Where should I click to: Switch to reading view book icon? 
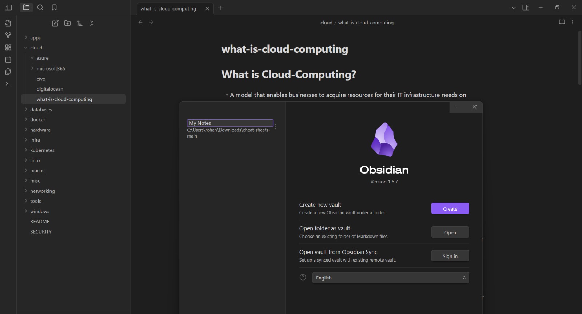tap(562, 22)
